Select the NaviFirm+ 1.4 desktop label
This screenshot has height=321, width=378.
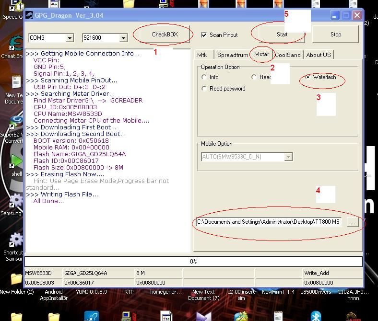coord(278,292)
